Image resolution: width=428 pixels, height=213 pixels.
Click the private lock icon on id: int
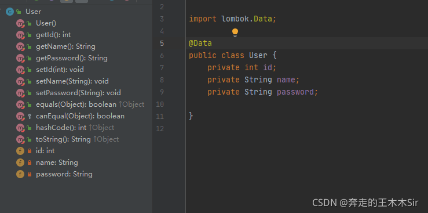[30, 151]
